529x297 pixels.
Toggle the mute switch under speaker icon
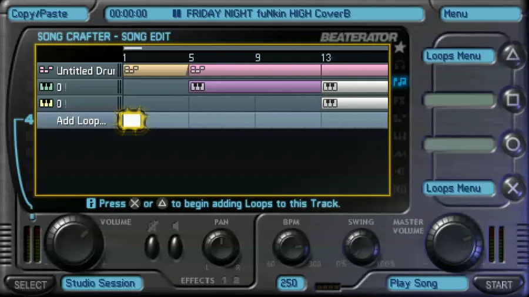coord(175,247)
